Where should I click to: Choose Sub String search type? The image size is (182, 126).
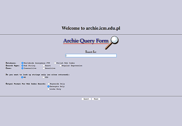pos(22,66)
